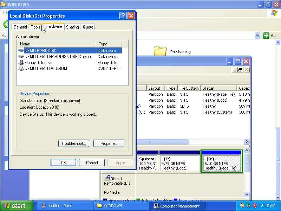Image resolution: width=281 pixels, height=211 pixels.
Task: Click the Status column header
Action: click(x=219, y=88)
